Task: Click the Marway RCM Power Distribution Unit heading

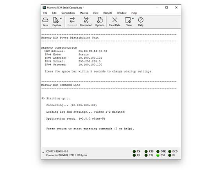Action: pyautogui.click(x=70, y=38)
